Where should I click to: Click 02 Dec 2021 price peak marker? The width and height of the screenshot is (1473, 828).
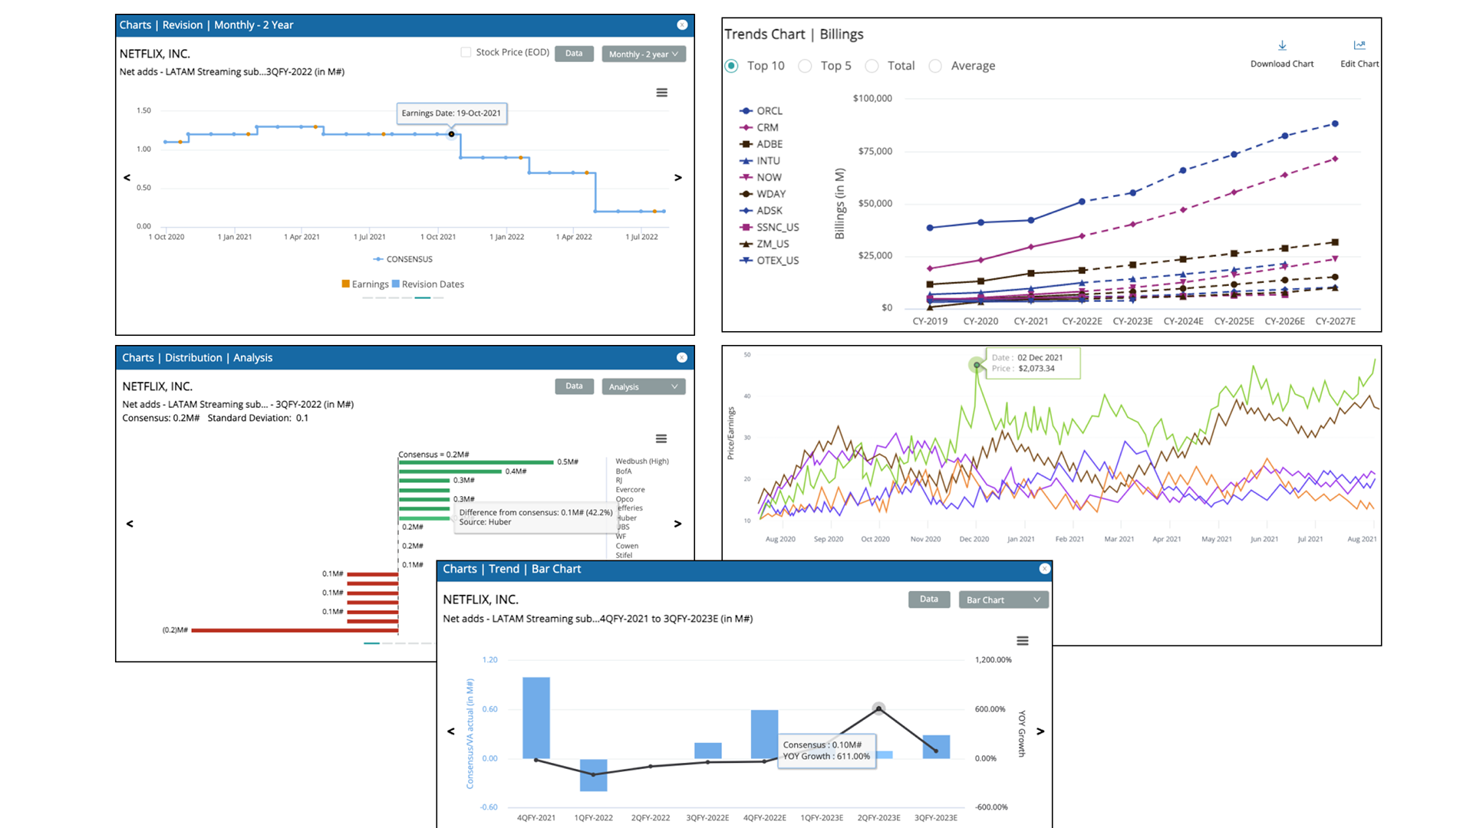(977, 366)
